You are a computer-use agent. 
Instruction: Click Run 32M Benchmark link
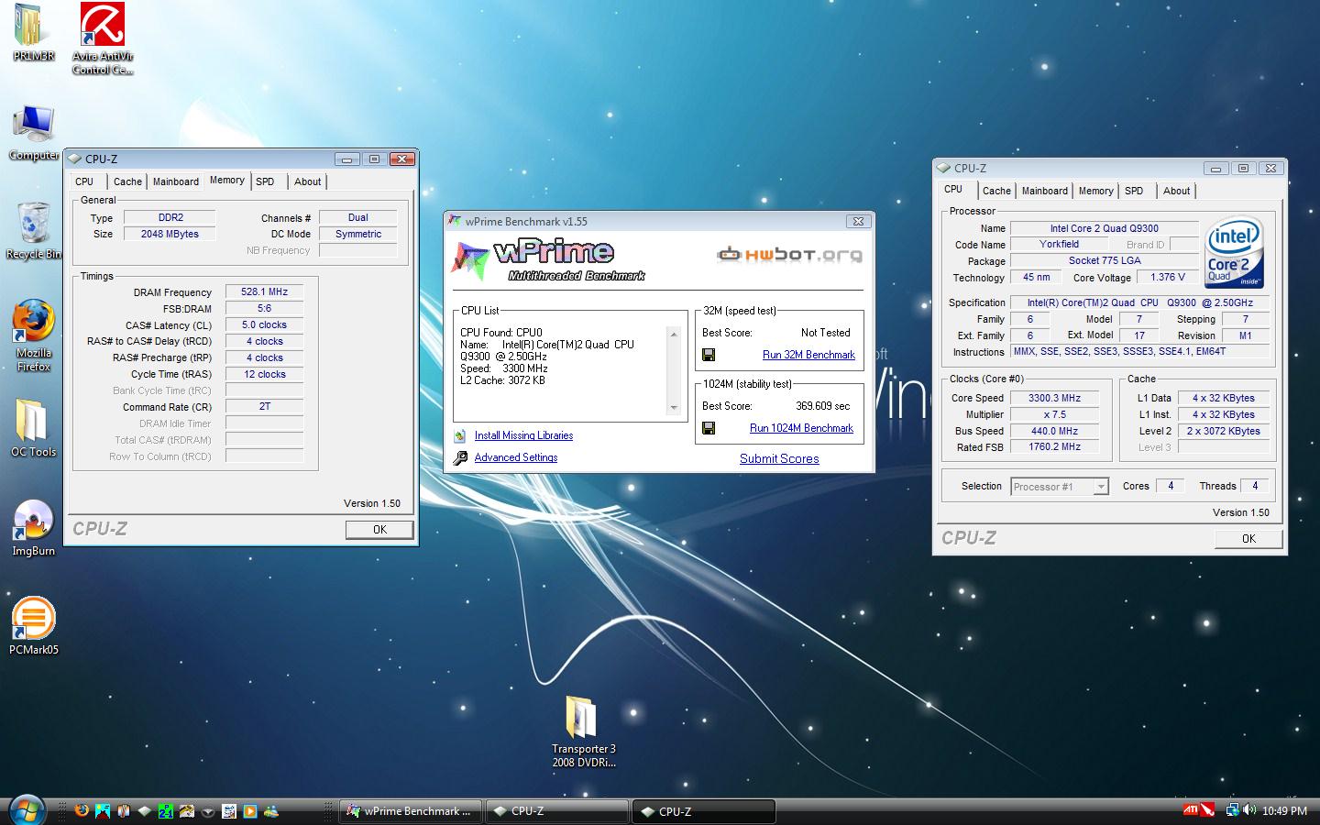click(808, 355)
